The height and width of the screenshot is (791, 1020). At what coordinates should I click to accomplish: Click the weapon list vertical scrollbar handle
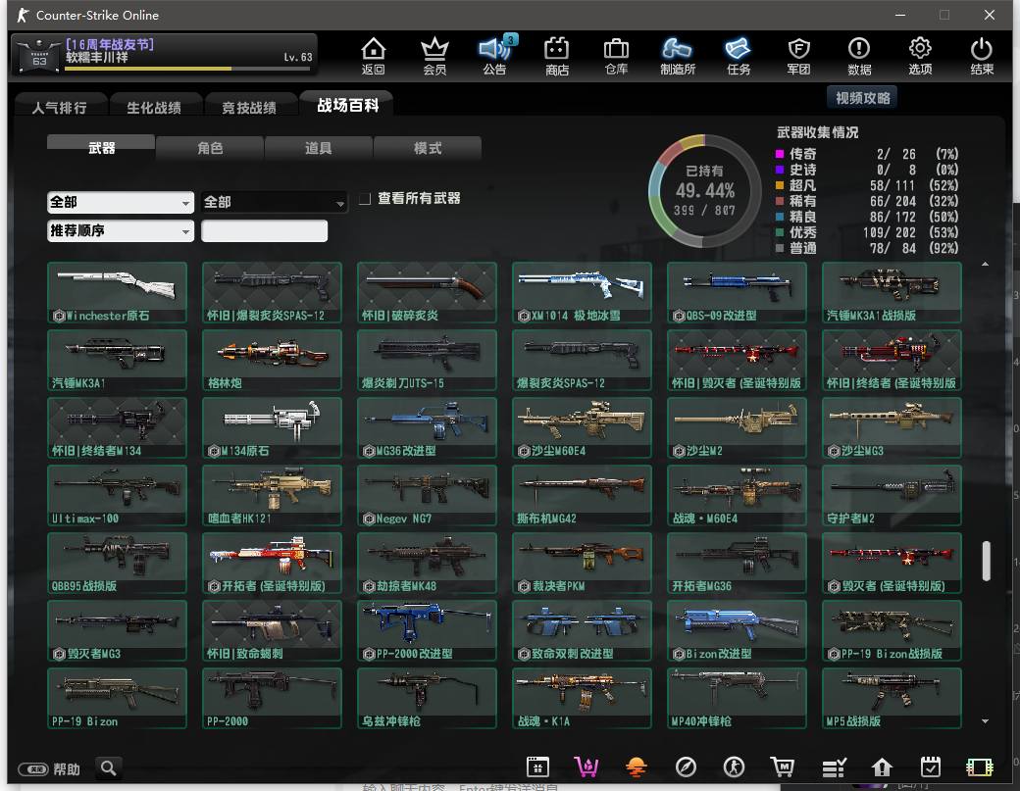click(x=986, y=560)
